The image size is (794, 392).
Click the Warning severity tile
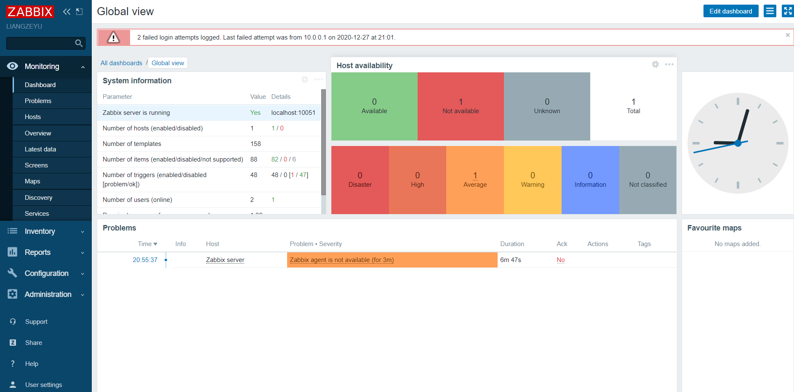point(533,180)
